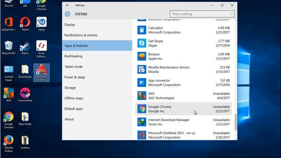The width and height of the screenshot is (281, 158).
Task: Click the Get Skype app icon
Action: (141, 43)
